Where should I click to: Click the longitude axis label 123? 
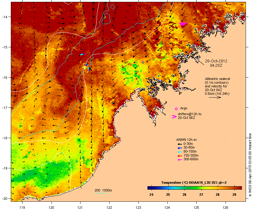pos(138,208)
